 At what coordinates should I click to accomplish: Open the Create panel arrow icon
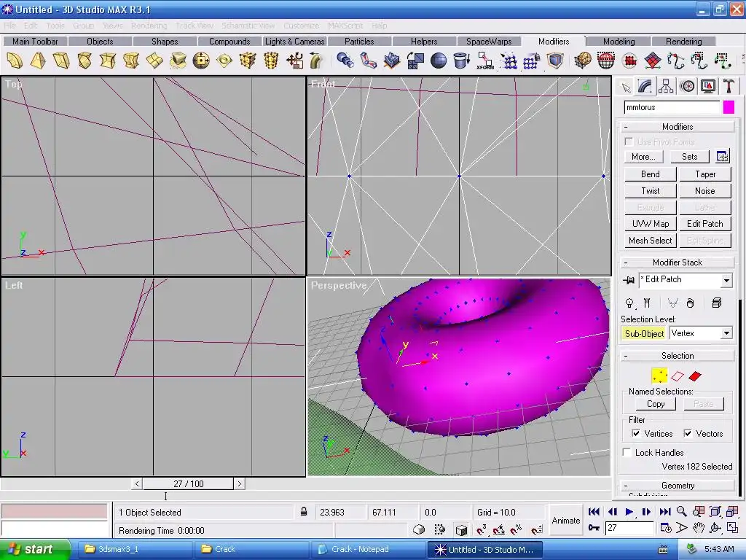point(626,87)
